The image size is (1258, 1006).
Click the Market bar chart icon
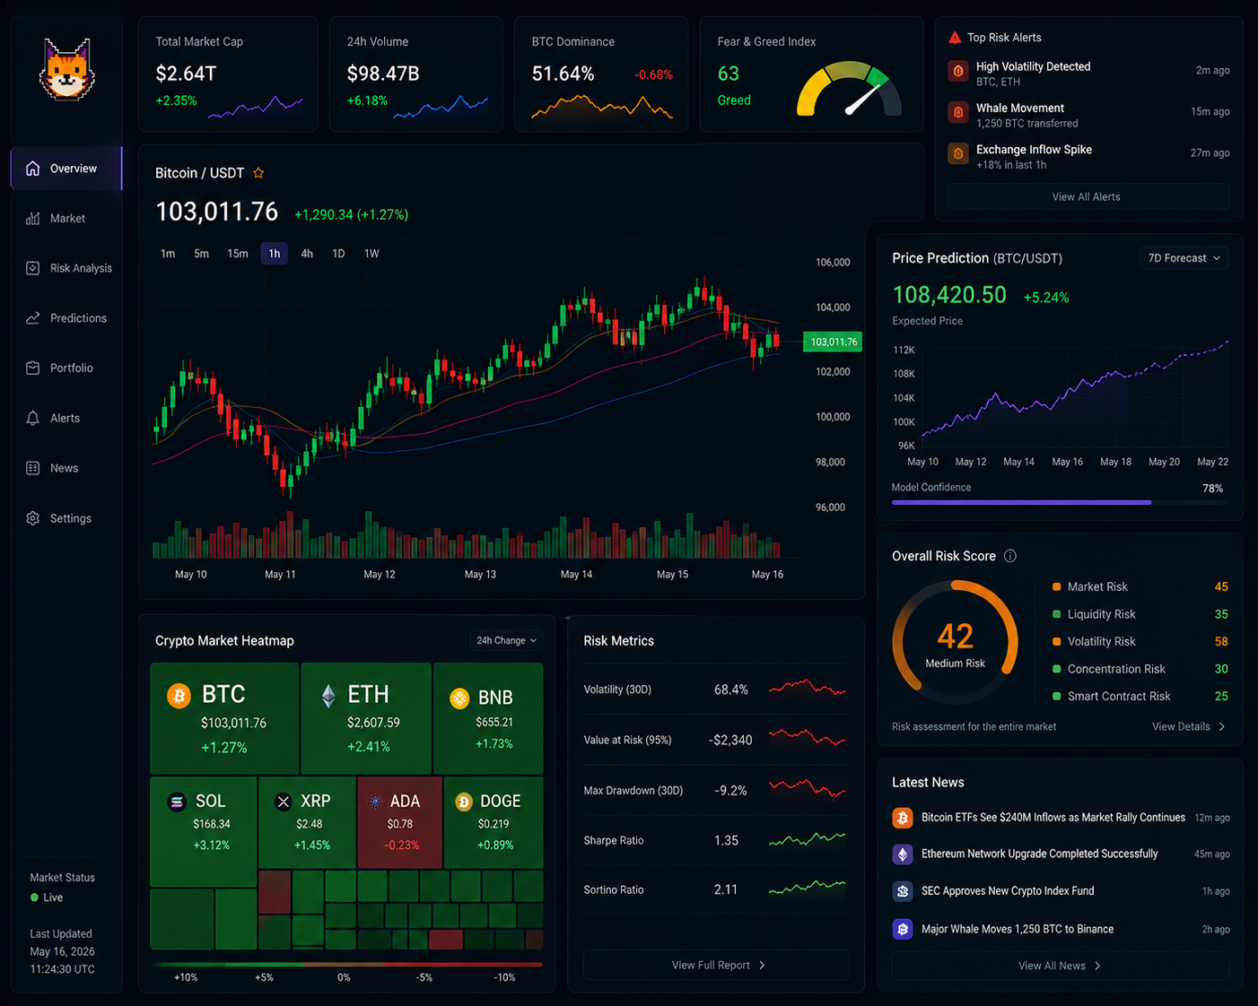tap(33, 219)
